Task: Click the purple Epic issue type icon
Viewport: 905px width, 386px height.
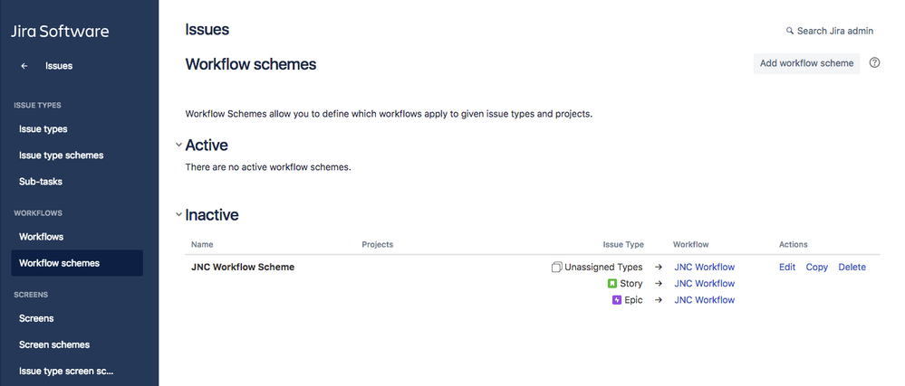Action: click(617, 299)
